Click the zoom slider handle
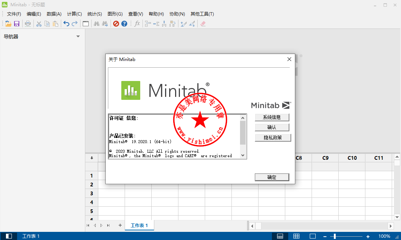Viewport: 401px width, 240px height. (335, 236)
